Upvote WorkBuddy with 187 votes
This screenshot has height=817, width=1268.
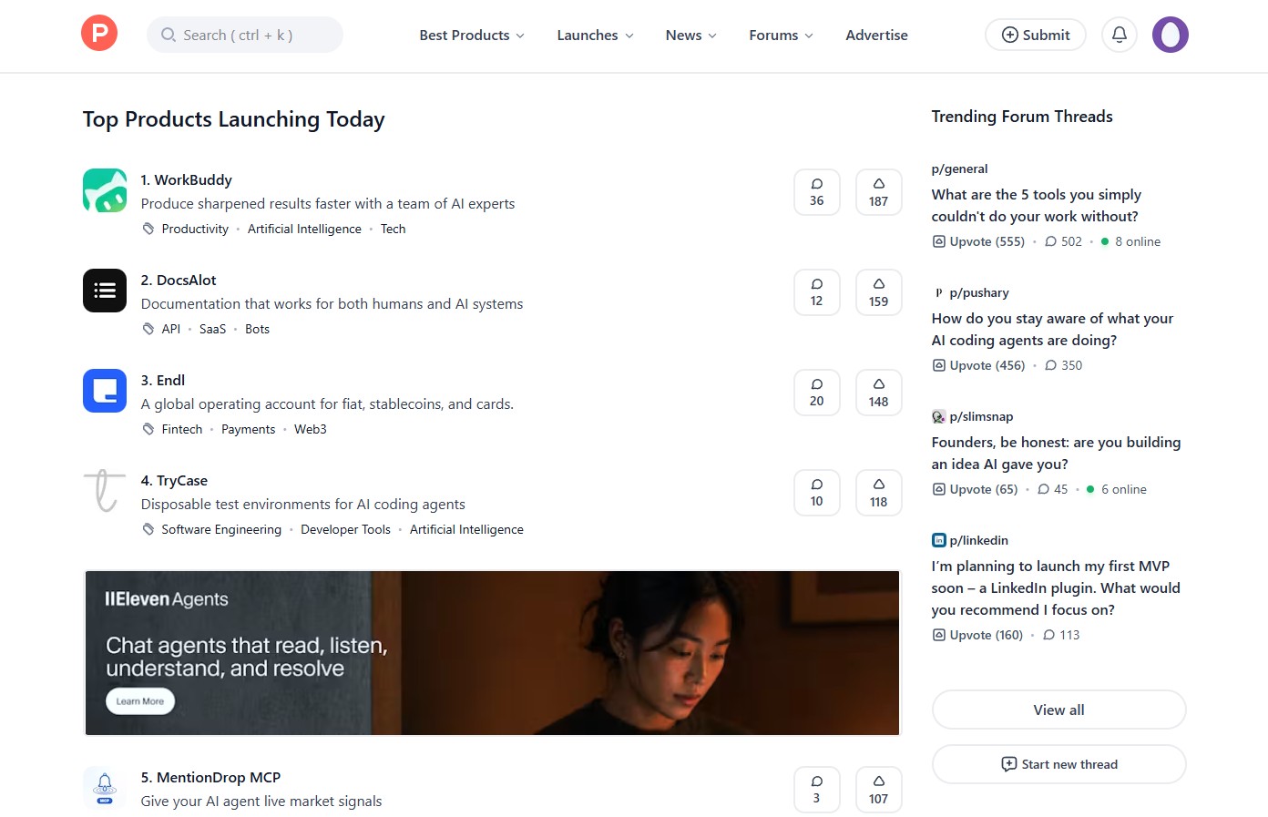pyautogui.click(x=879, y=192)
